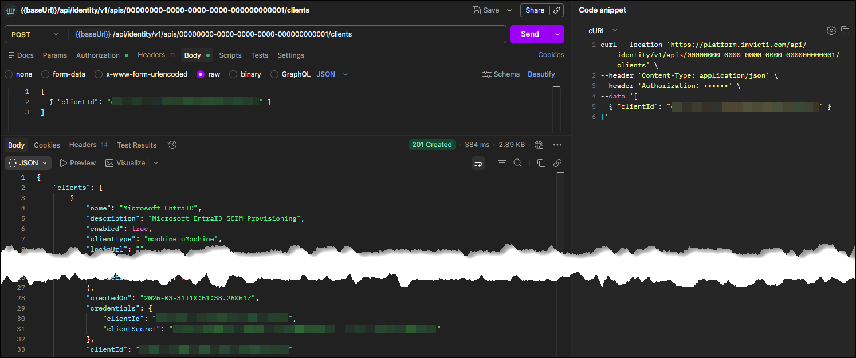Viewport: 856px width, 358px height.
Task: Click the Beautify link
Action: coord(541,74)
